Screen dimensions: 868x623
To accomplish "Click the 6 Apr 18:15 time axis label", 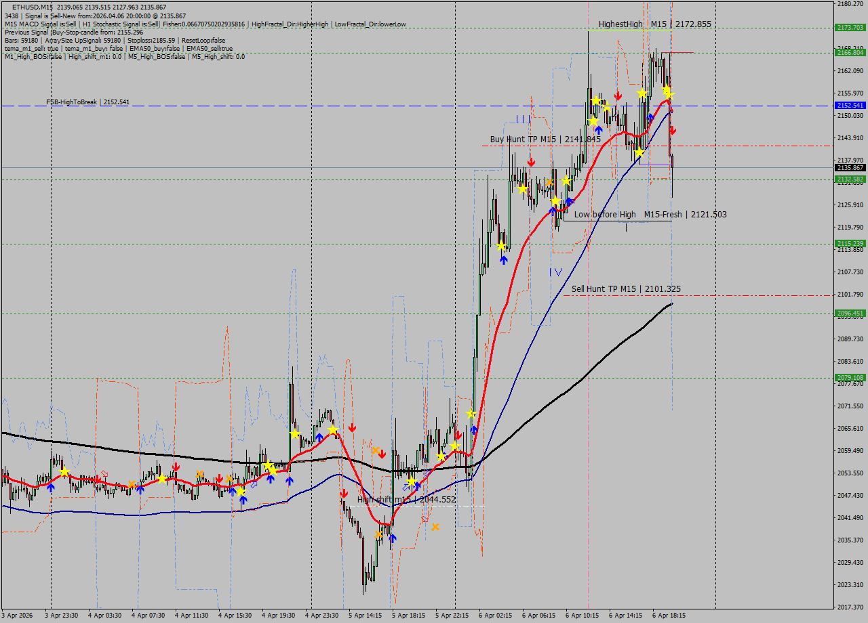I will (x=669, y=616).
